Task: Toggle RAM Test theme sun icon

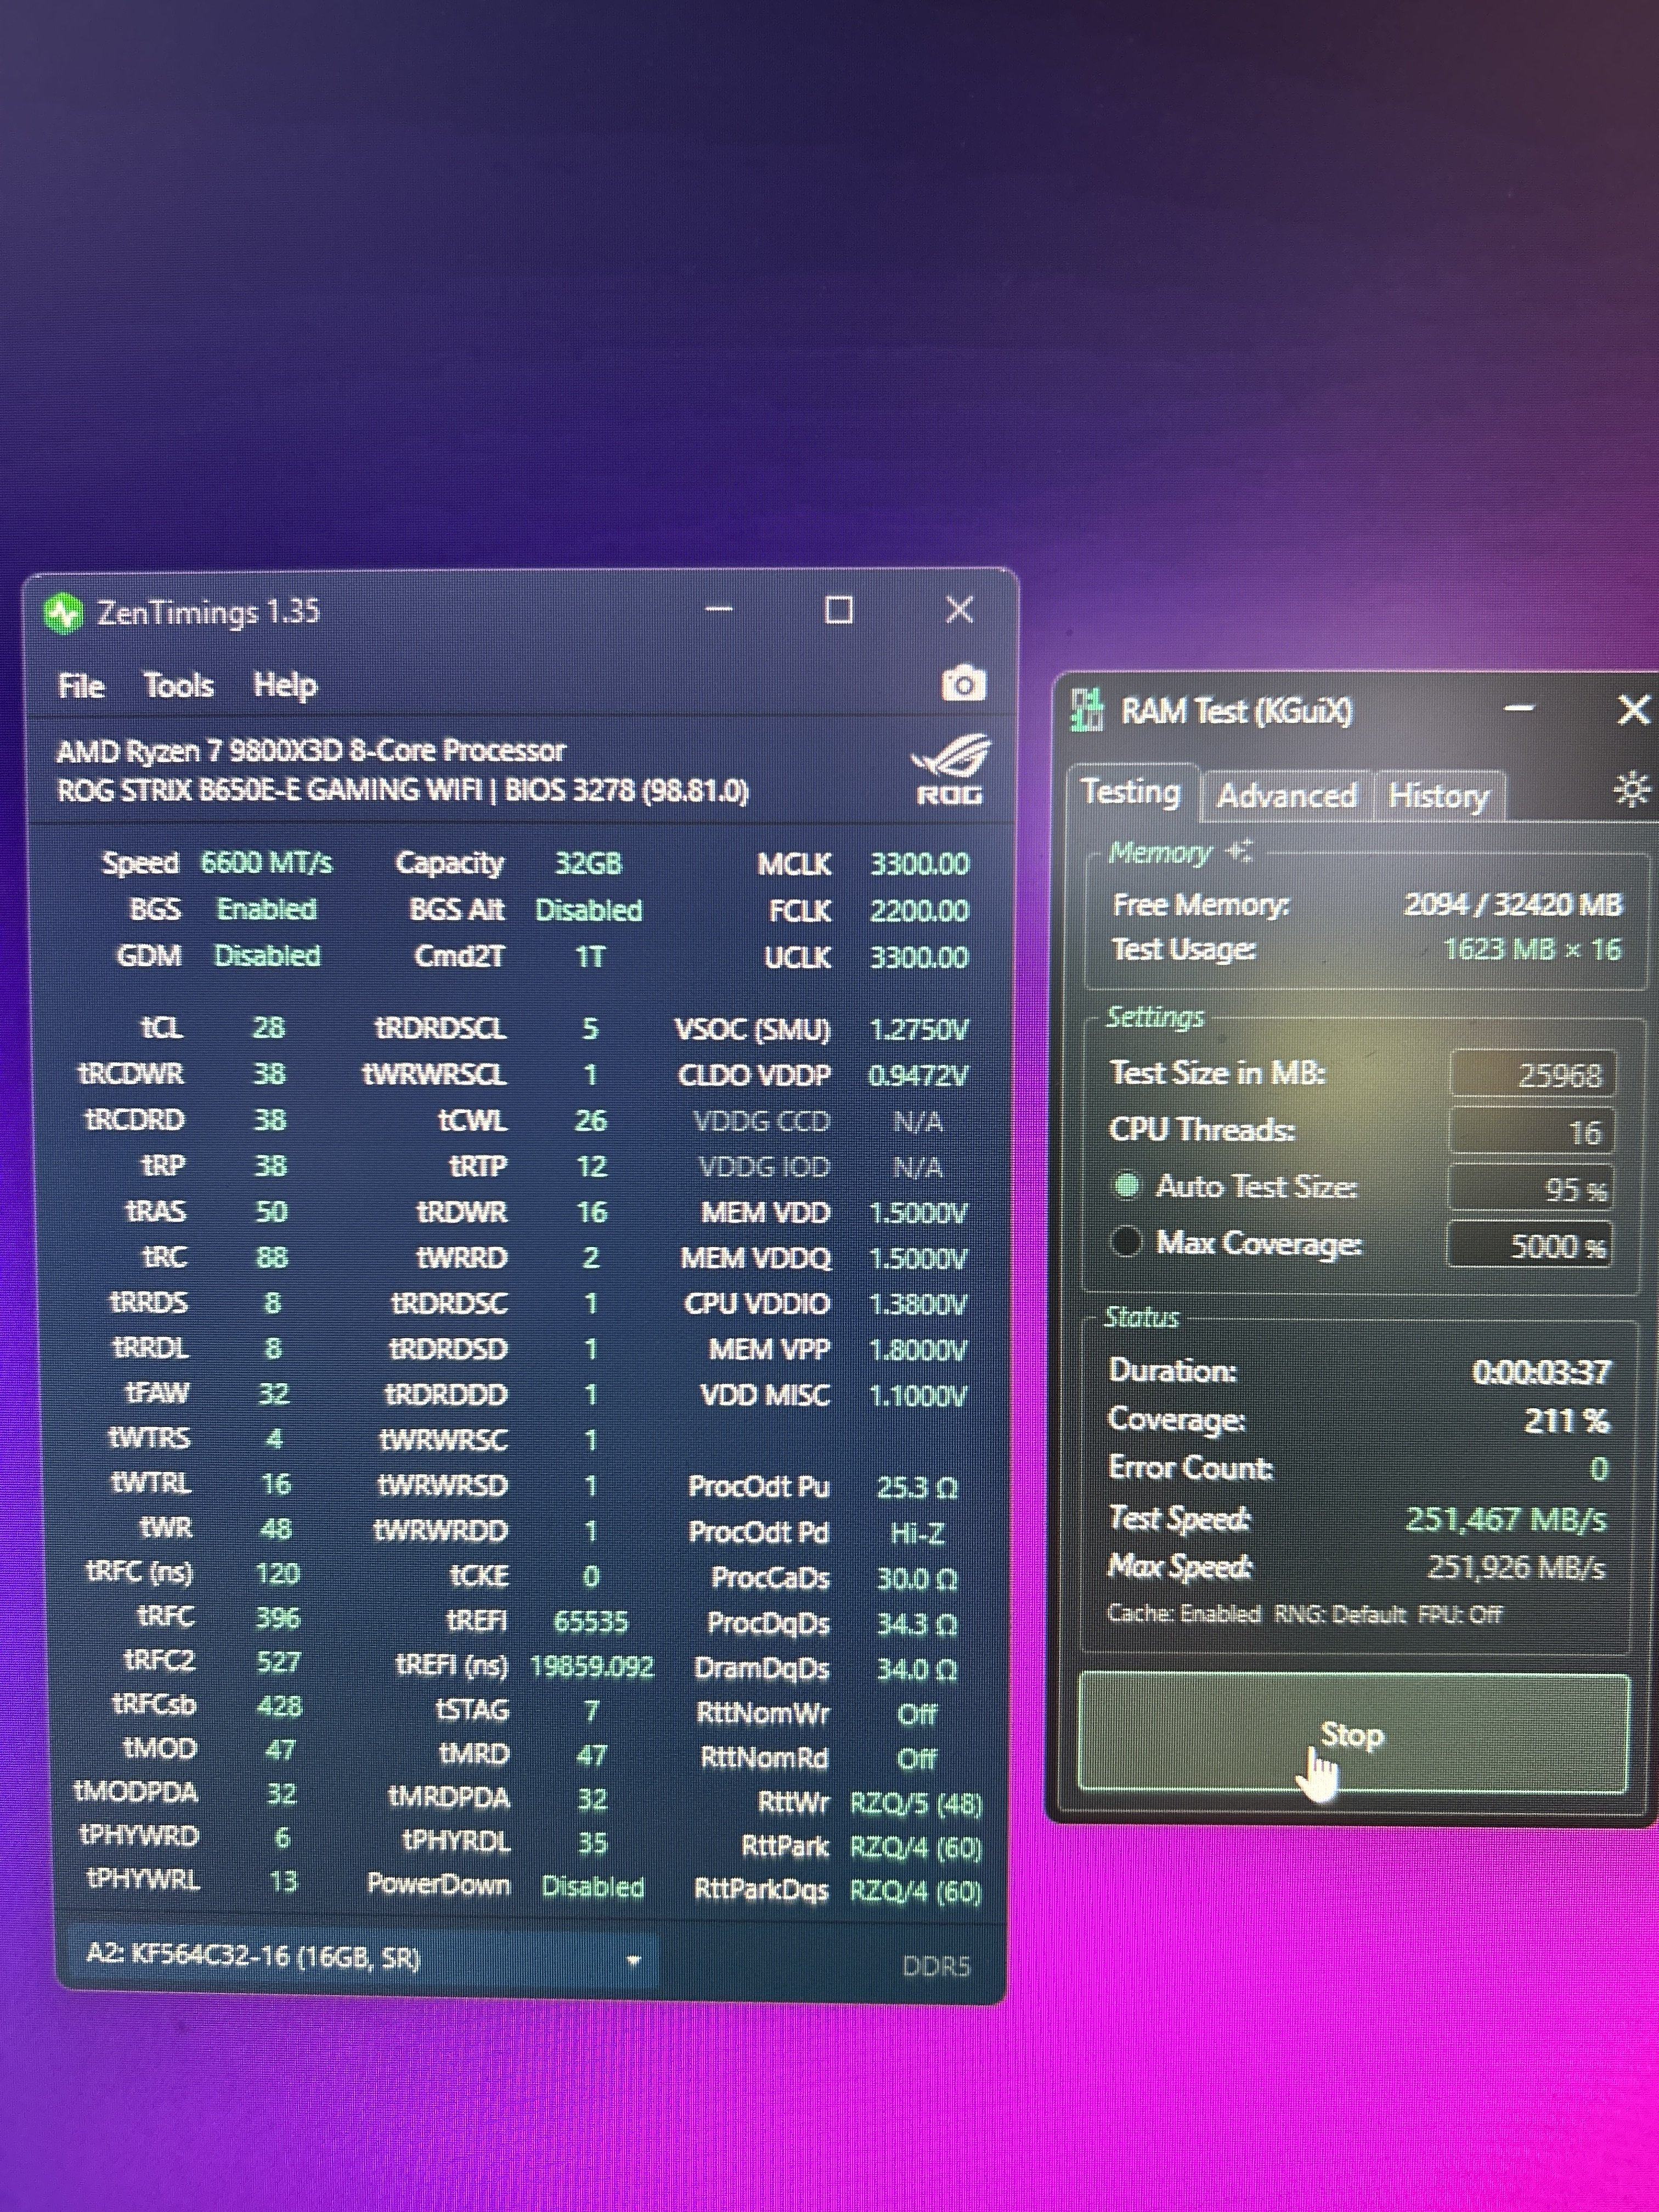Action: pos(1631,790)
